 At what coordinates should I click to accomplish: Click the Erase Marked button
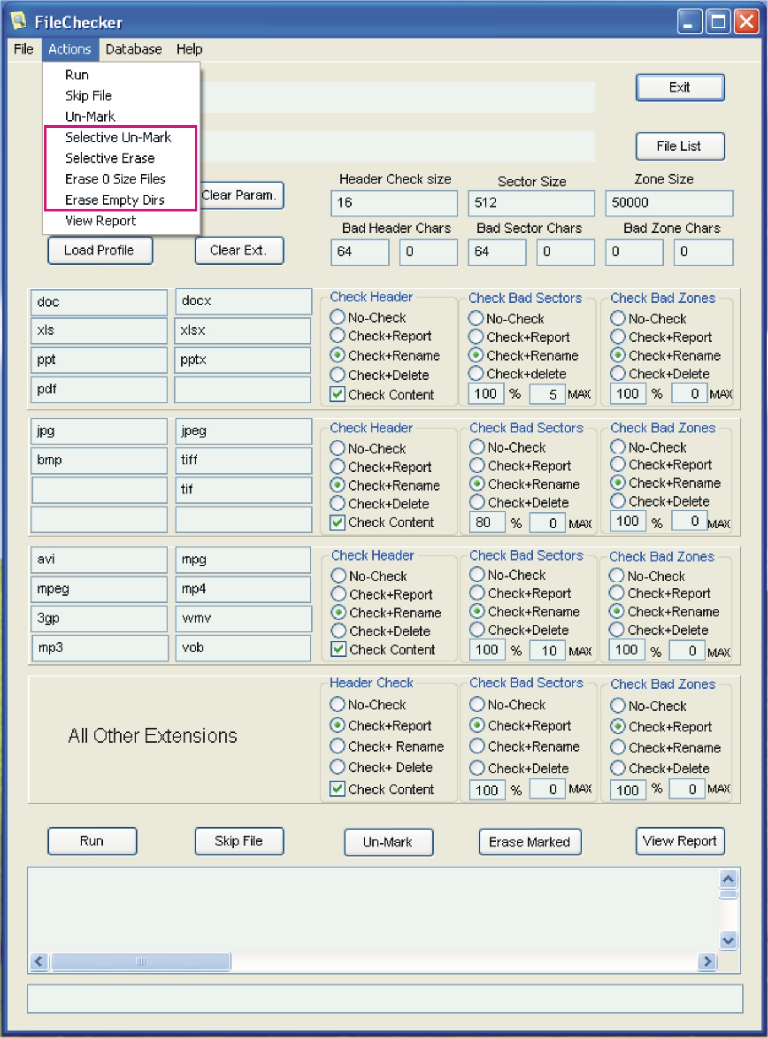pyautogui.click(x=530, y=842)
